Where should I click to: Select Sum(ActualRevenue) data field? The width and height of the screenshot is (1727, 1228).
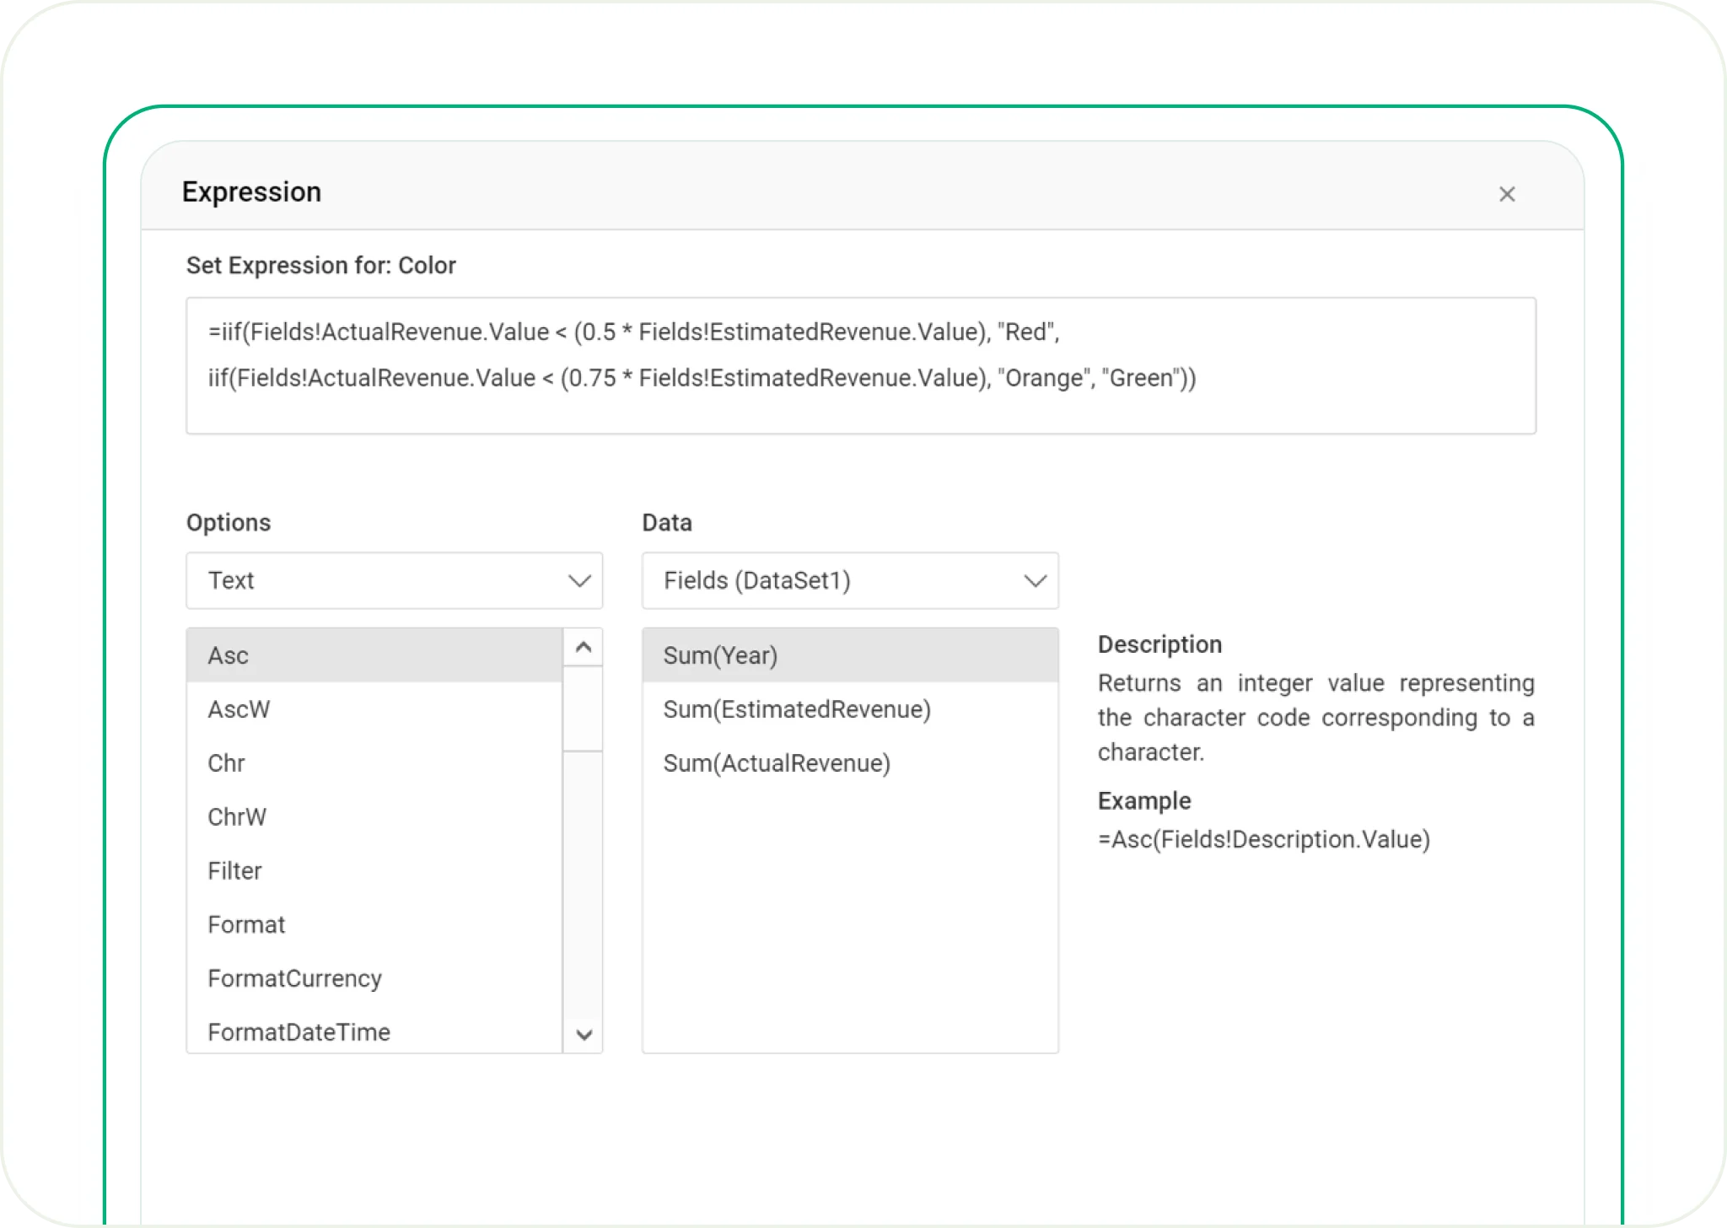(777, 763)
